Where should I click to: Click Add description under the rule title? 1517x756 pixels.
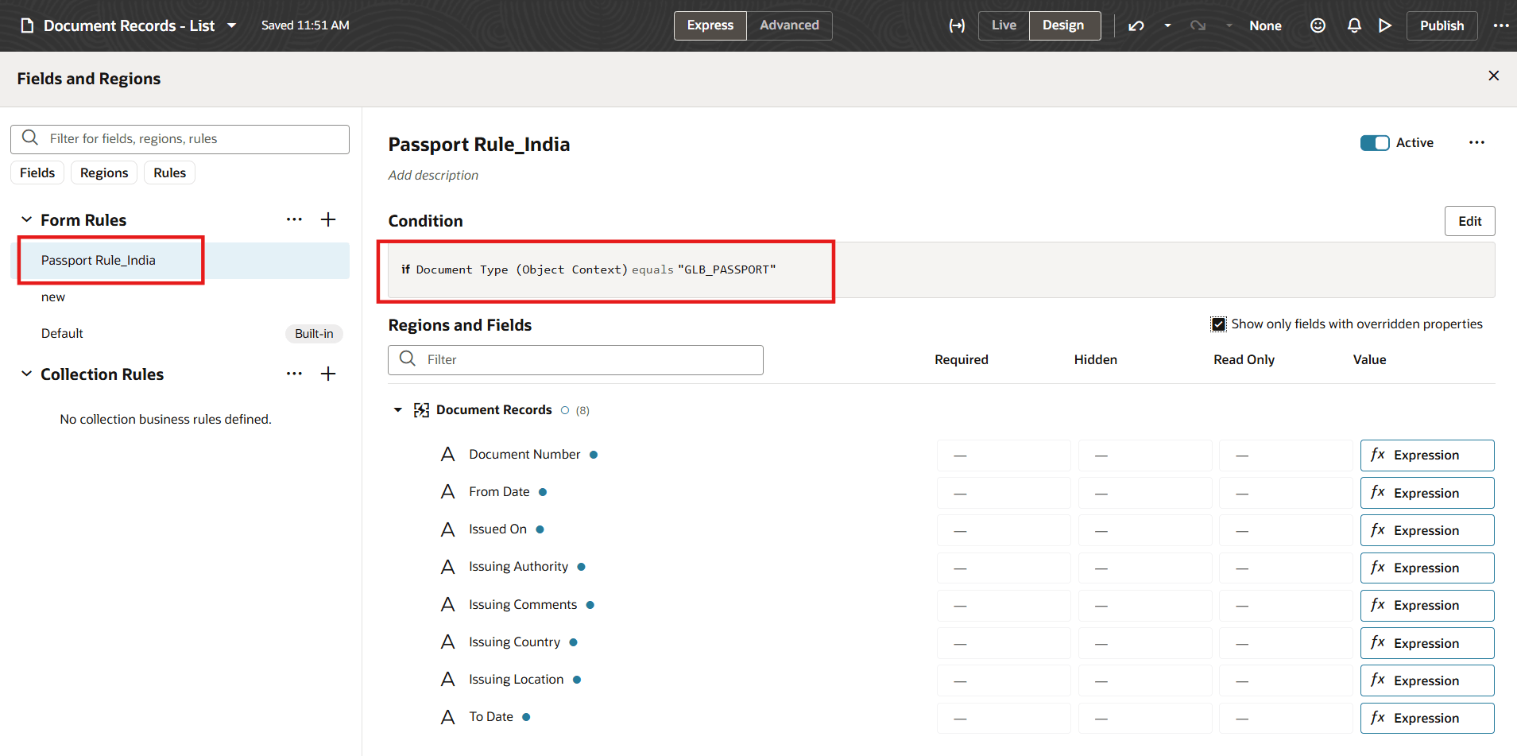point(433,175)
